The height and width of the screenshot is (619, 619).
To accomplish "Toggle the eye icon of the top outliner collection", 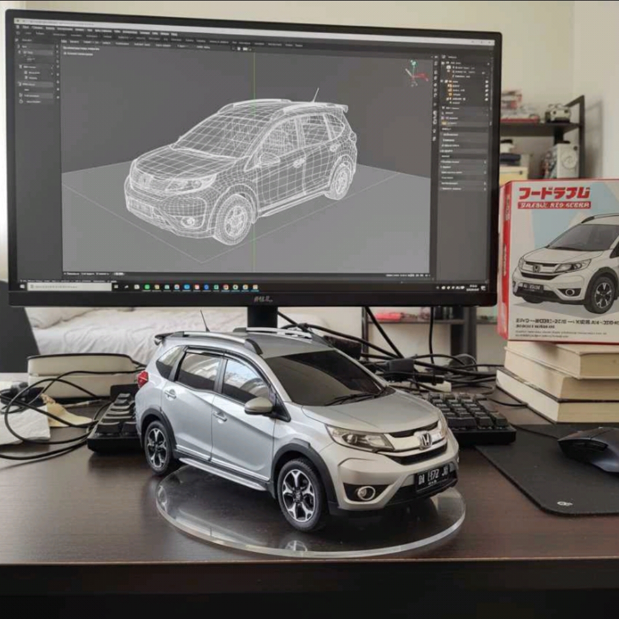I will point(487,63).
